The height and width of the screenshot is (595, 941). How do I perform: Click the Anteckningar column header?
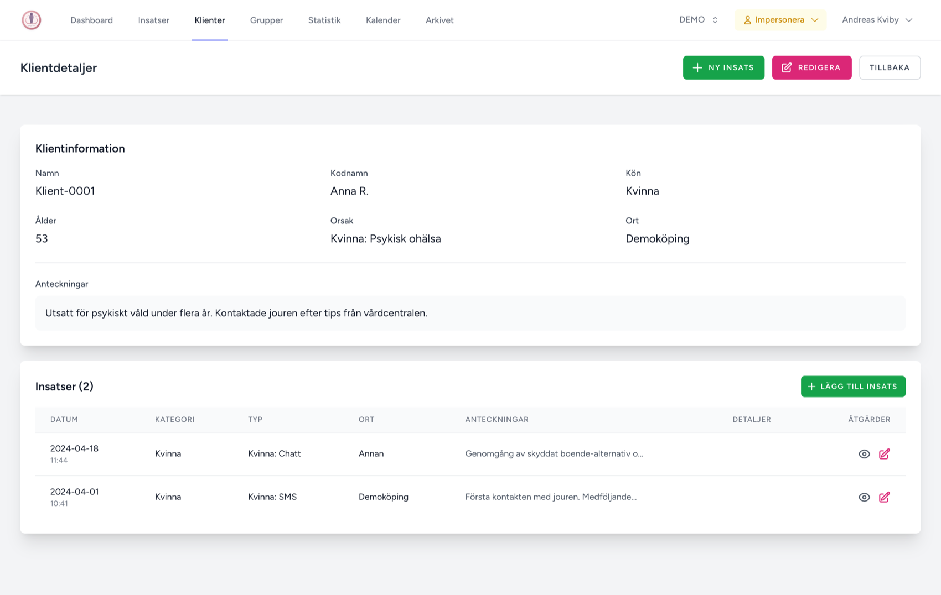point(497,420)
